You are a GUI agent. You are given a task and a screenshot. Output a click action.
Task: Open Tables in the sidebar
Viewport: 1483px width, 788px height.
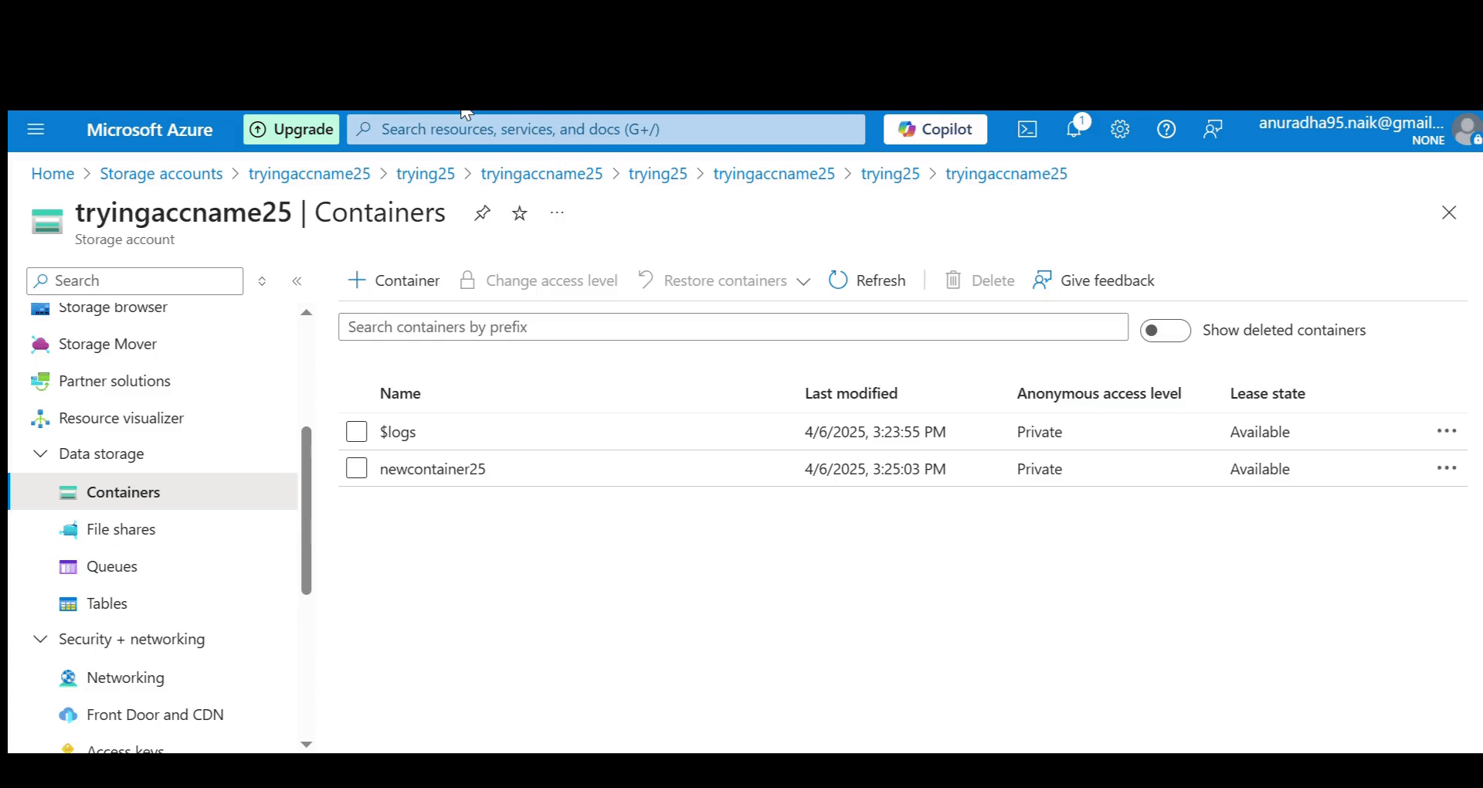coord(107,604)
